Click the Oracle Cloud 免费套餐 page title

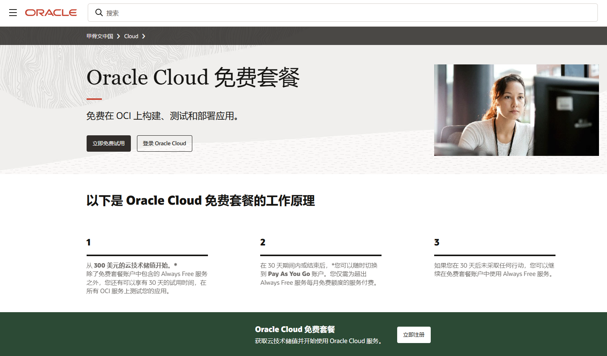tap(193, 77)
